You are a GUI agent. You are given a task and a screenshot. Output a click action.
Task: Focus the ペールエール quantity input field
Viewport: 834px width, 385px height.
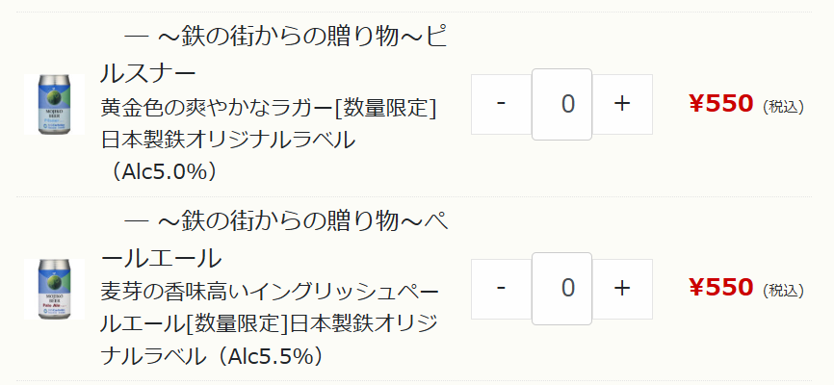561,288
